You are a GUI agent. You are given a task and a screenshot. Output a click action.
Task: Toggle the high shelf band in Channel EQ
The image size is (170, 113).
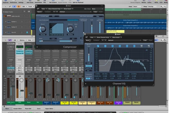tap(141, 46)
